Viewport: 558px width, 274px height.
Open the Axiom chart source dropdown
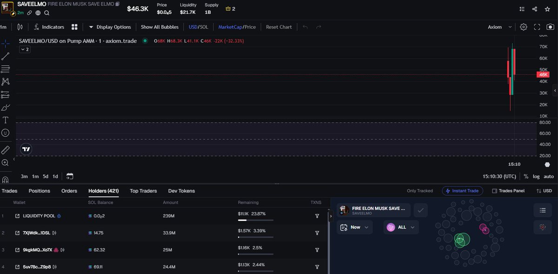coord(500,27)
